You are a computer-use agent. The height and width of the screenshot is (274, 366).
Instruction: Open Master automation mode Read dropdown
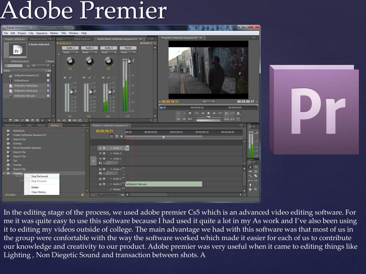(128, 52)
